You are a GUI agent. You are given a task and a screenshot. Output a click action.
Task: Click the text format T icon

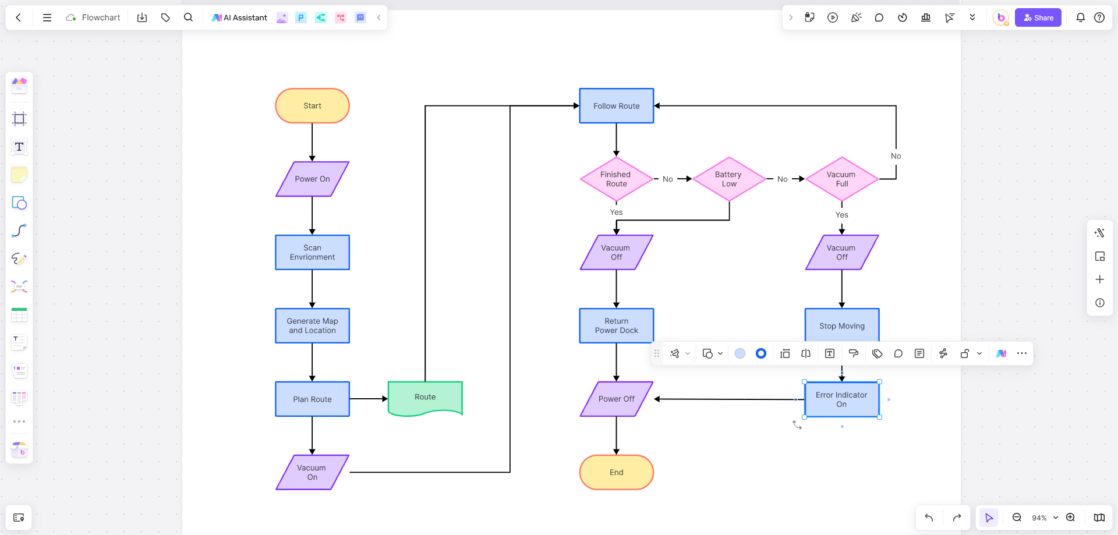[830, 353]
